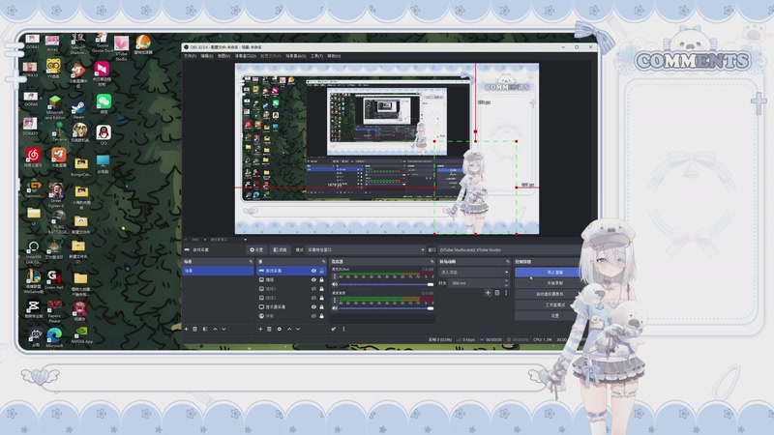Open the WeChat desktop icon

[x=104, y=104]
